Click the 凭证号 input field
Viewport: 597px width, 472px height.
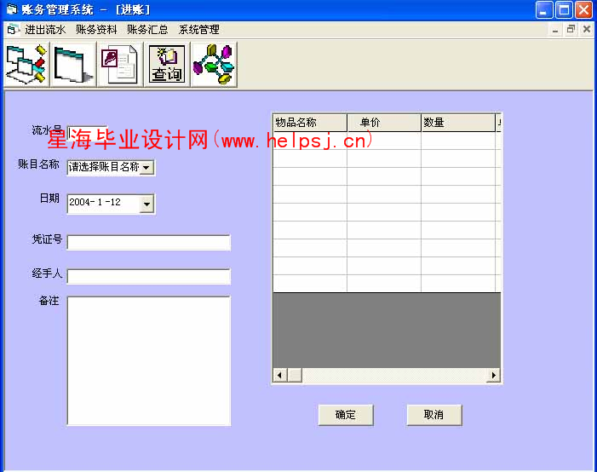coord(149,242)
